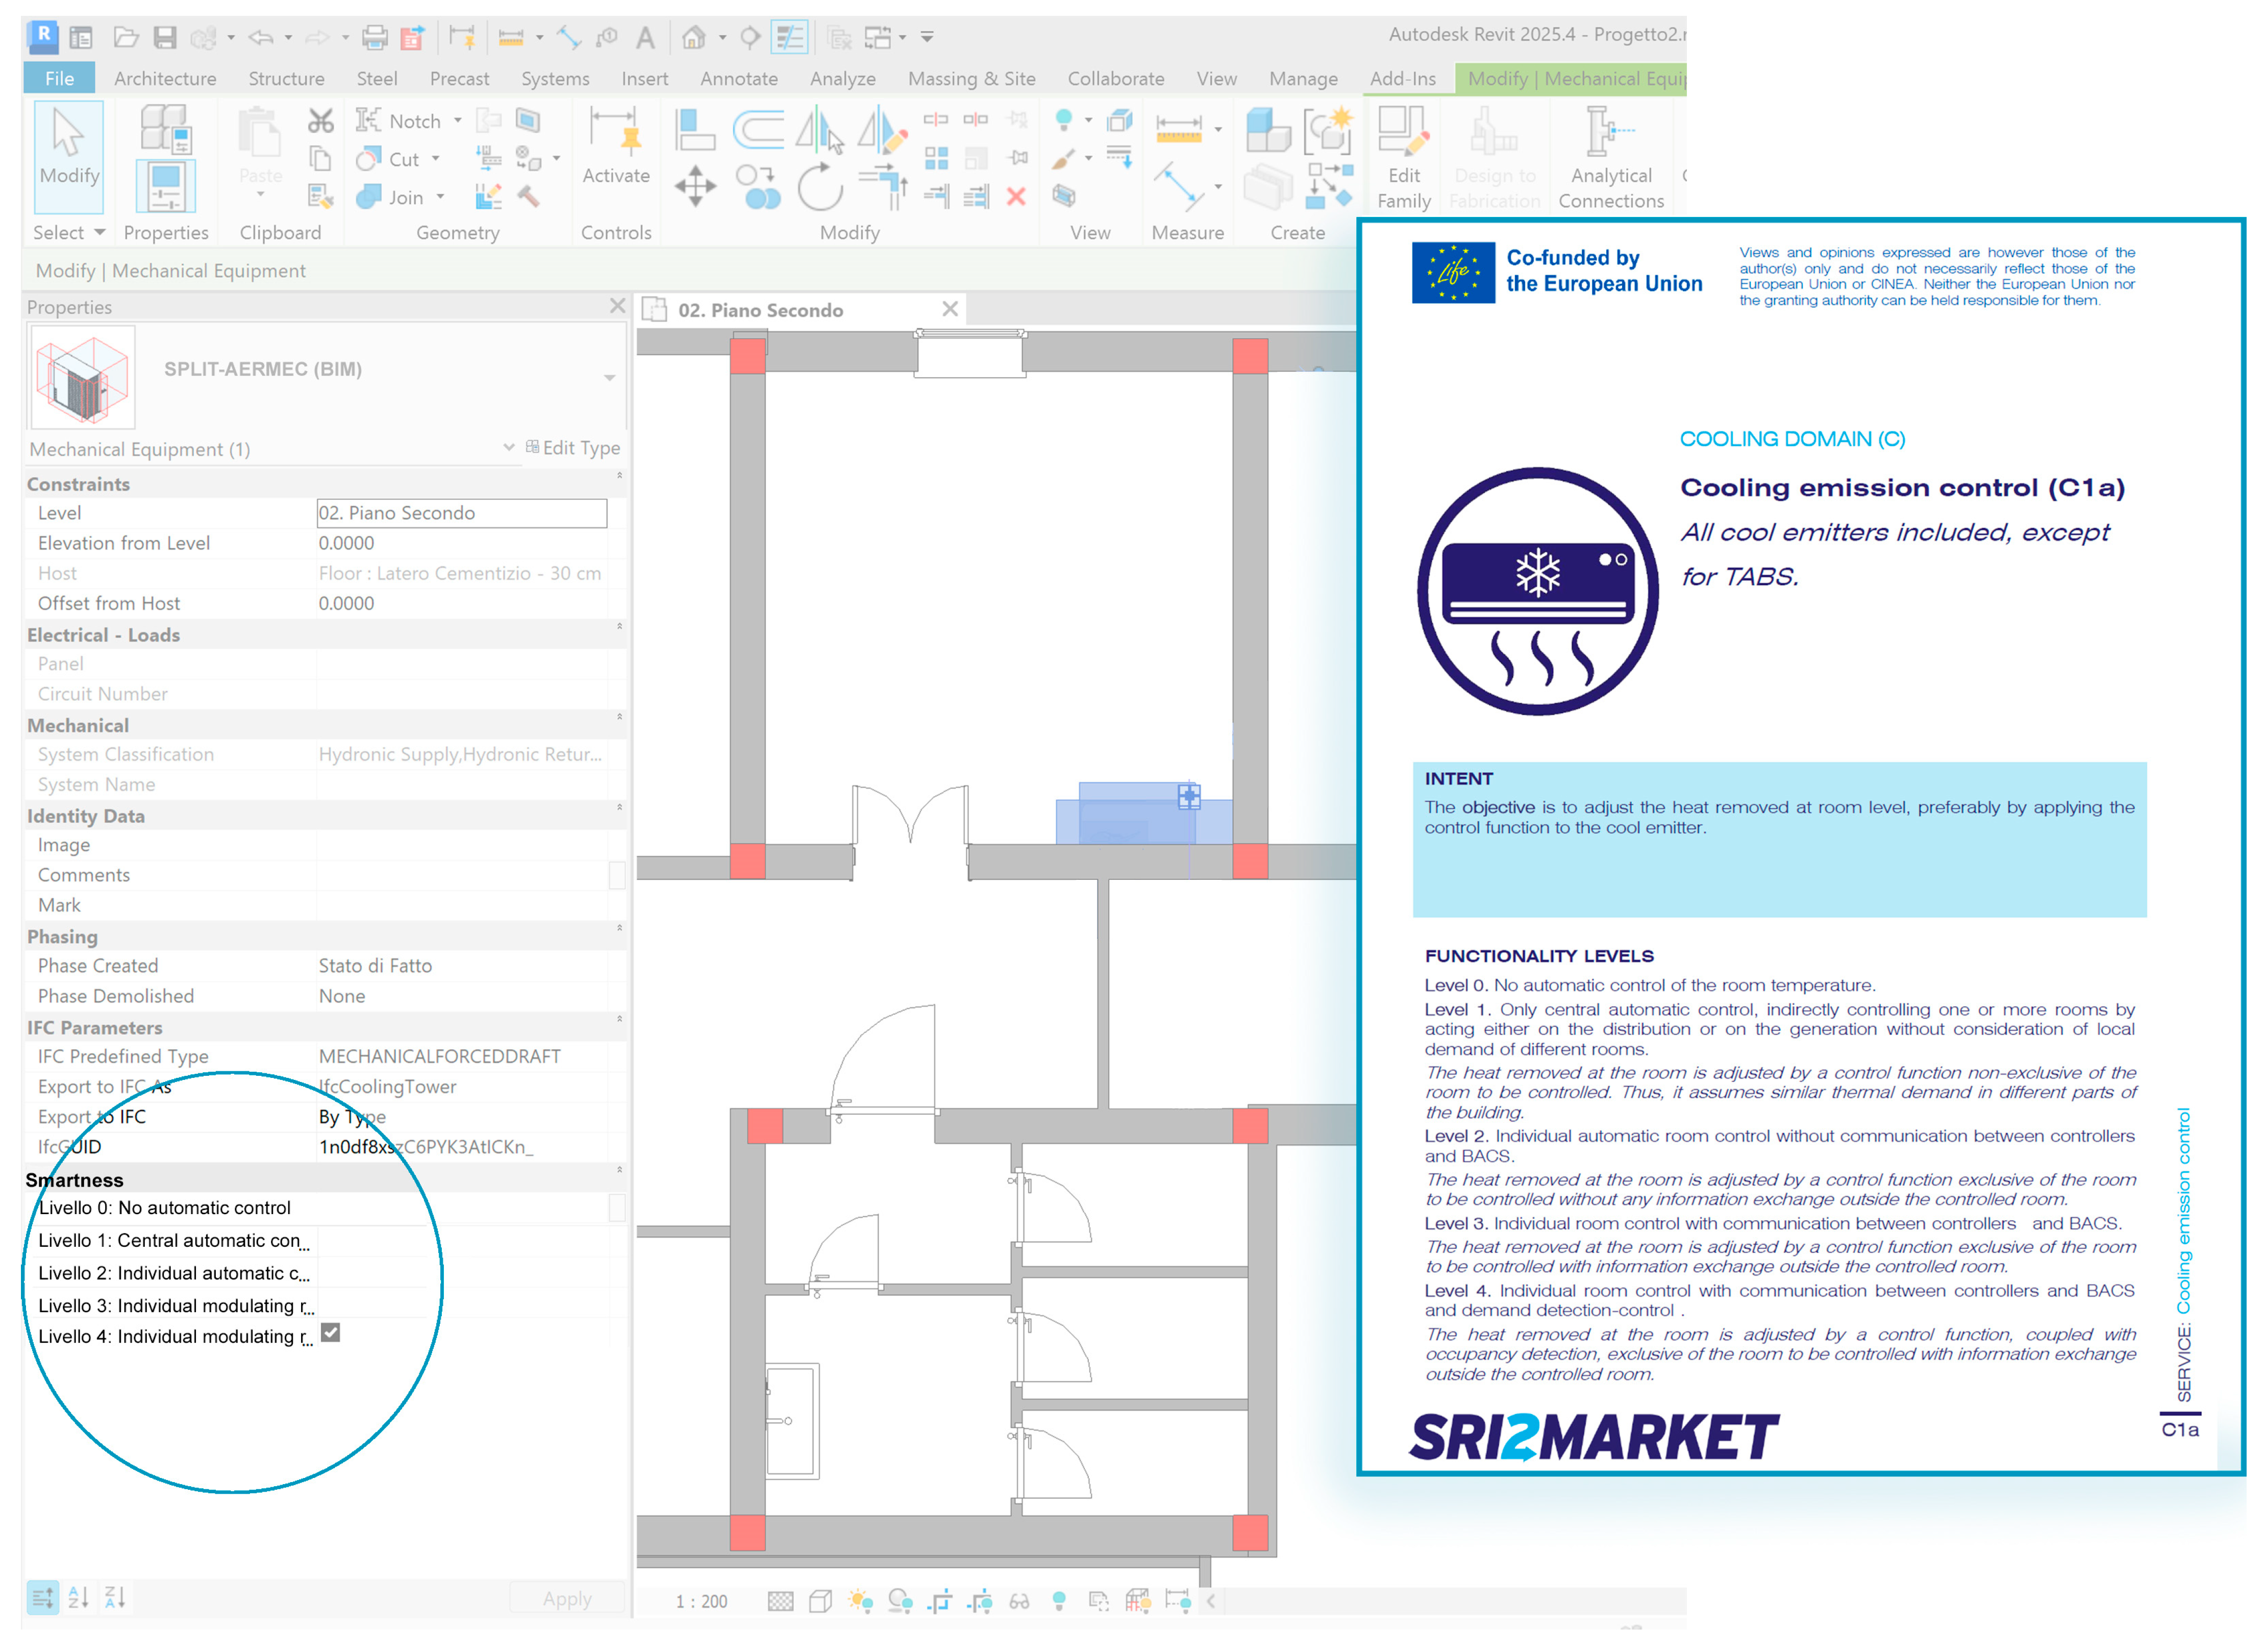Screen dimensions: 2266x1652
Task: Toggle Reveal Hidden Elements lightbulb in view bar
Action: 1059,1601
